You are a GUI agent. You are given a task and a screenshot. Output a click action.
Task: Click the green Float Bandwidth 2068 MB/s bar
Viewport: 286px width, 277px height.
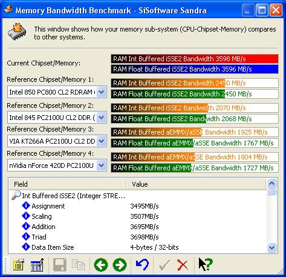tap(195, 119)
